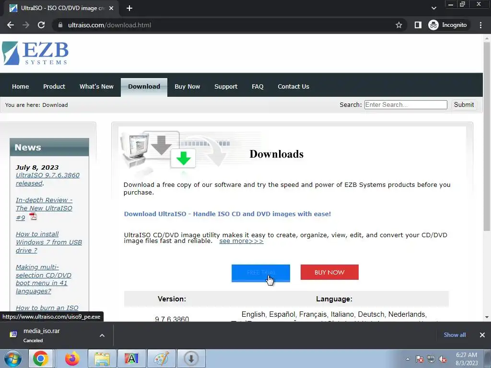
Task: Open UltraISO 9.7.6.3860 released news link
Action: pos(47,179)
